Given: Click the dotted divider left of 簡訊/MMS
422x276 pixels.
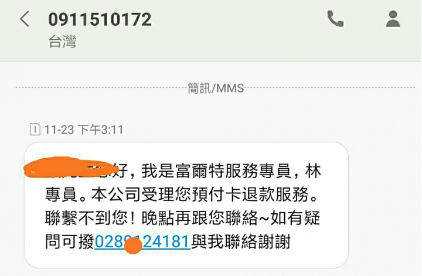Looking at the screenshot, I should (101, 88).
